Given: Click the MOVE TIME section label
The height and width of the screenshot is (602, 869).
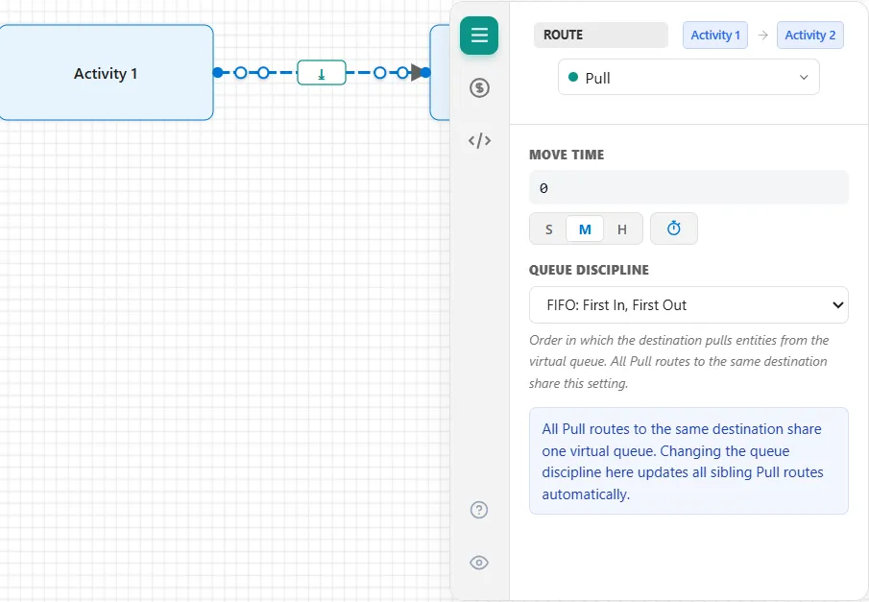Looking at the screenshot, I should [x=567, y=155].
